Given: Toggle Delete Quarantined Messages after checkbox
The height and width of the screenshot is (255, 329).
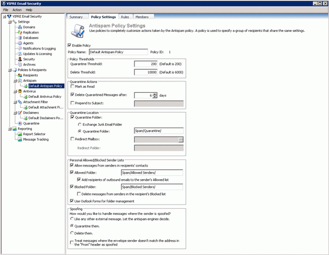Looking at the screenshot, I should click(x=72, y=95).
